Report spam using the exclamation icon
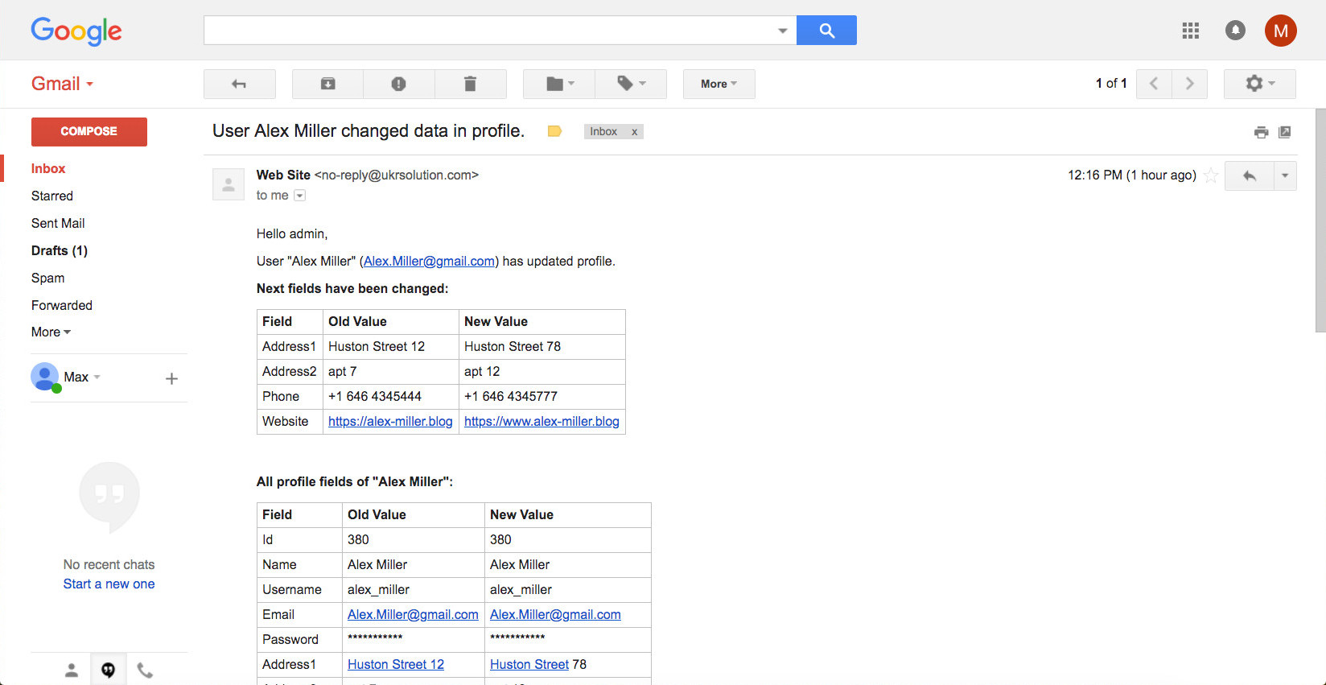This screenshot has width=1326, height=685. click(x=398, y=84)
